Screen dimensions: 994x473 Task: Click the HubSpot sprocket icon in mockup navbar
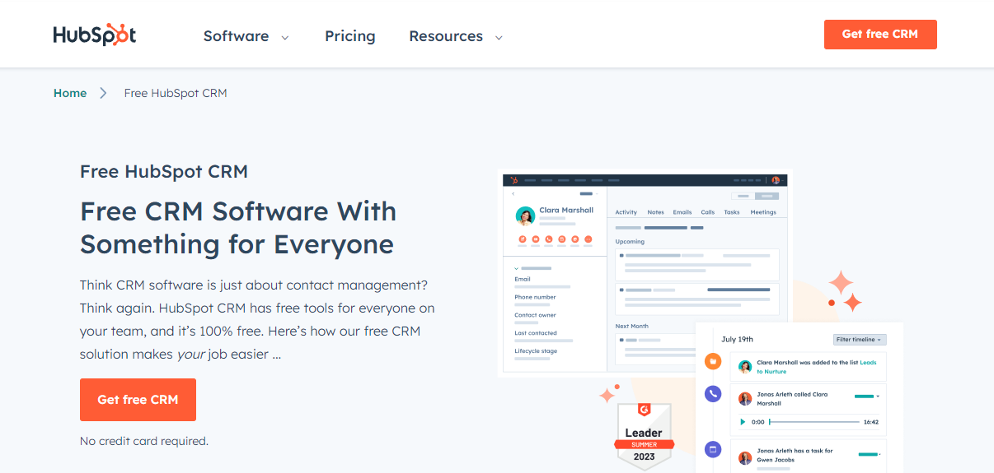(x=513, y=179)
